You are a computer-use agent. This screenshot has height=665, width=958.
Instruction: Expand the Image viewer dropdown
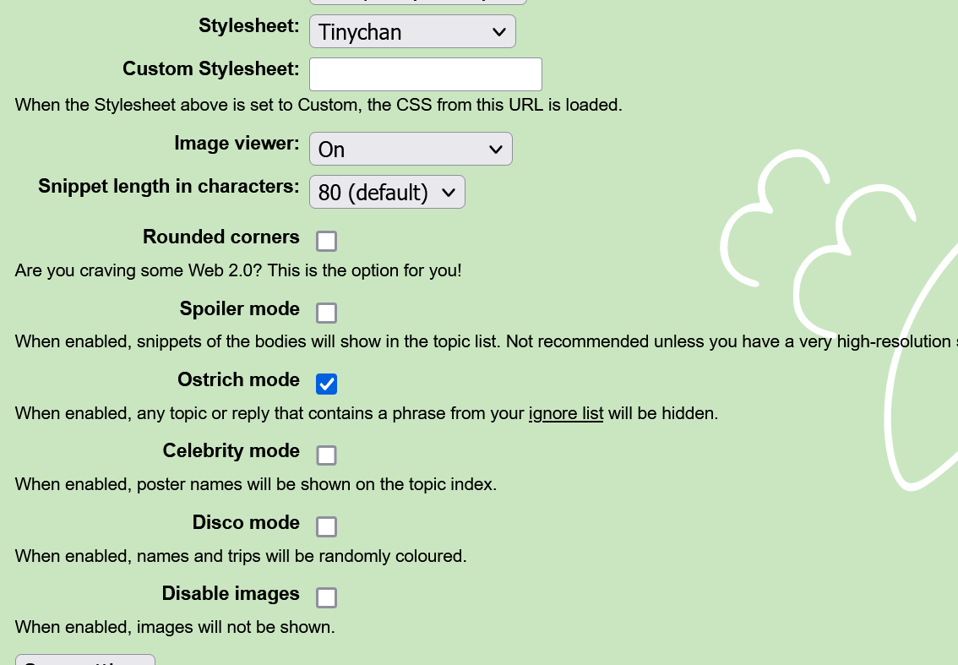(411, 149)
